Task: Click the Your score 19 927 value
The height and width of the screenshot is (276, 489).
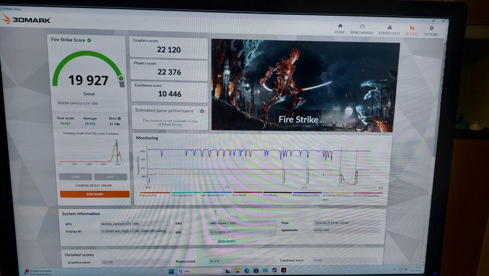Action: 65,123
